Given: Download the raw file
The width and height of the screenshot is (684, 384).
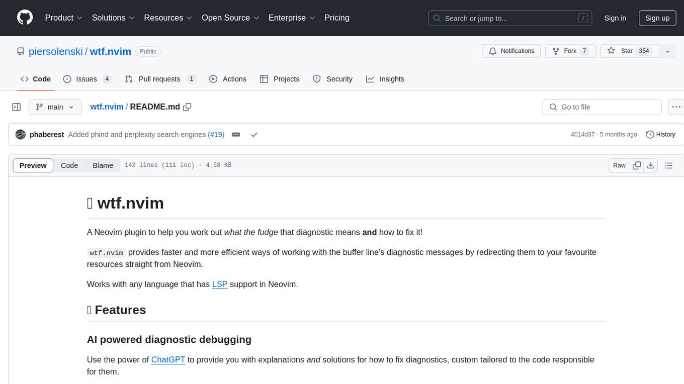Looking at the screenshot, I should point(650,165).
